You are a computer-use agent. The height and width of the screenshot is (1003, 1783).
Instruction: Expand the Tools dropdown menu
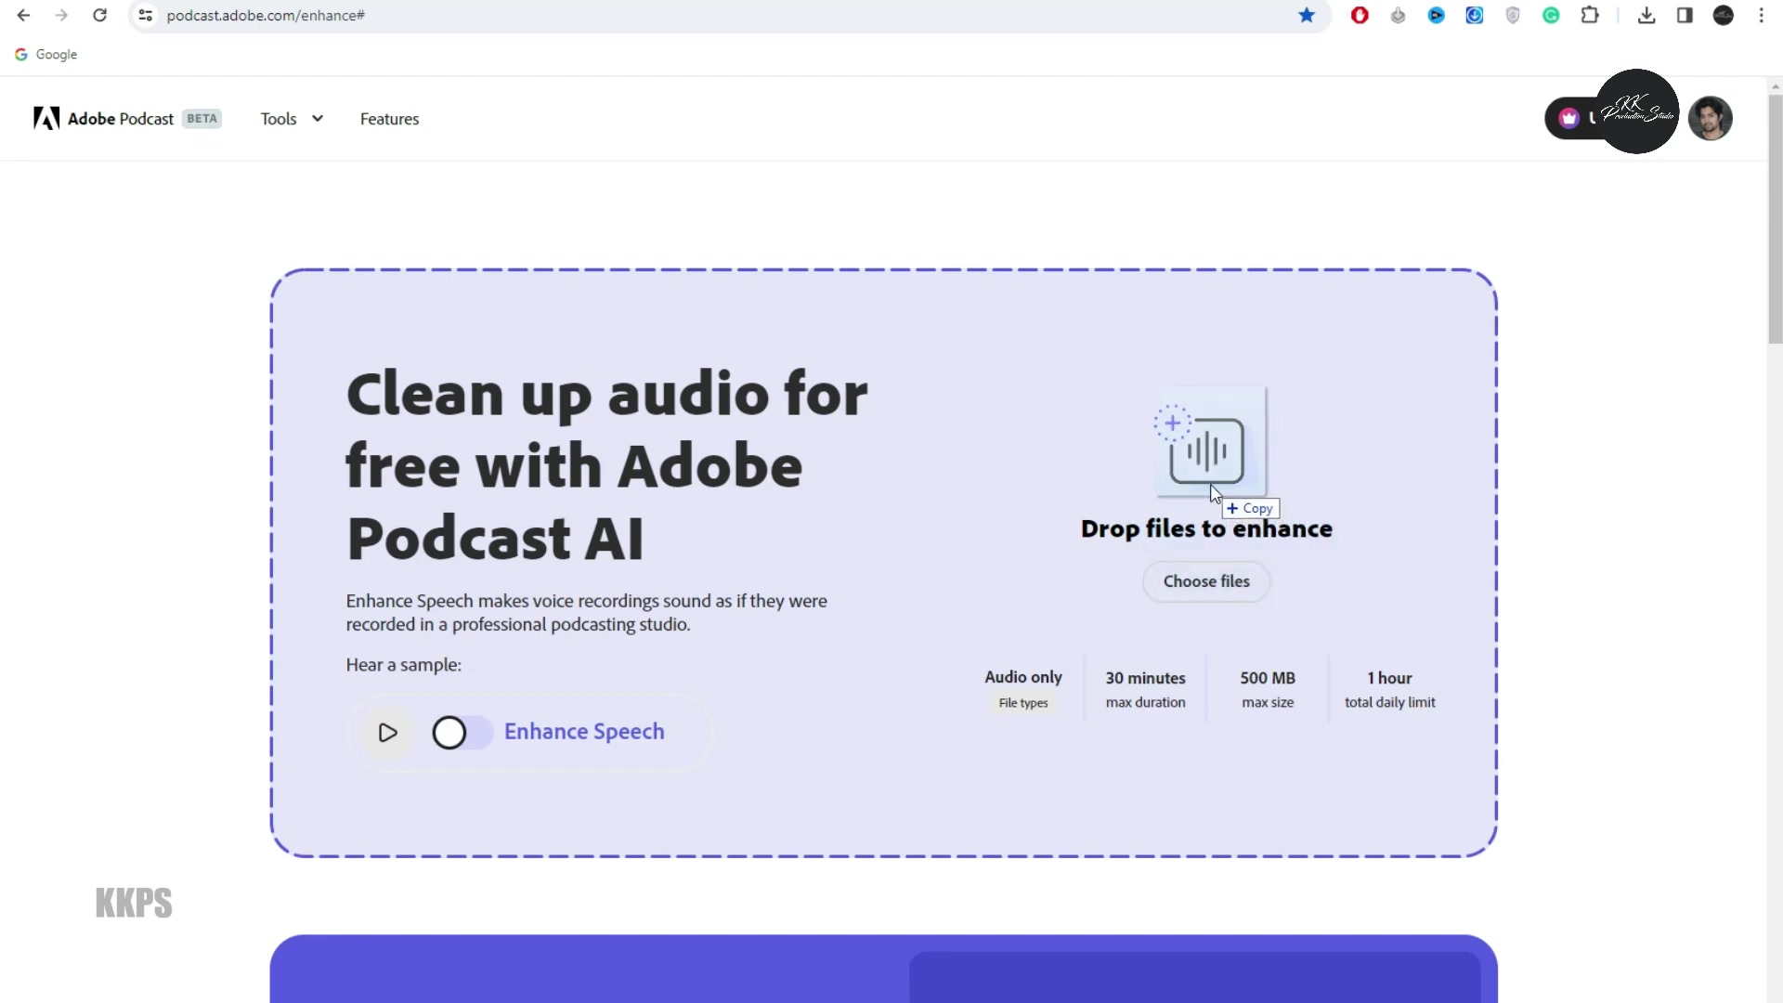point(292,119)
